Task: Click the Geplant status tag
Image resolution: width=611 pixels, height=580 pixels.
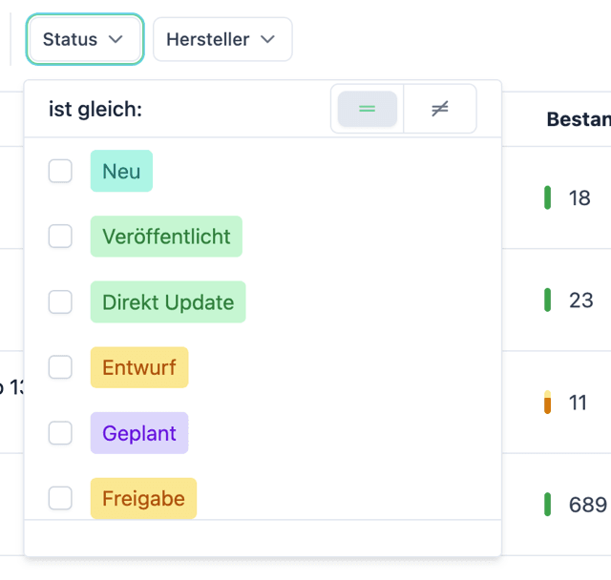Action: [x=139, y=433]
